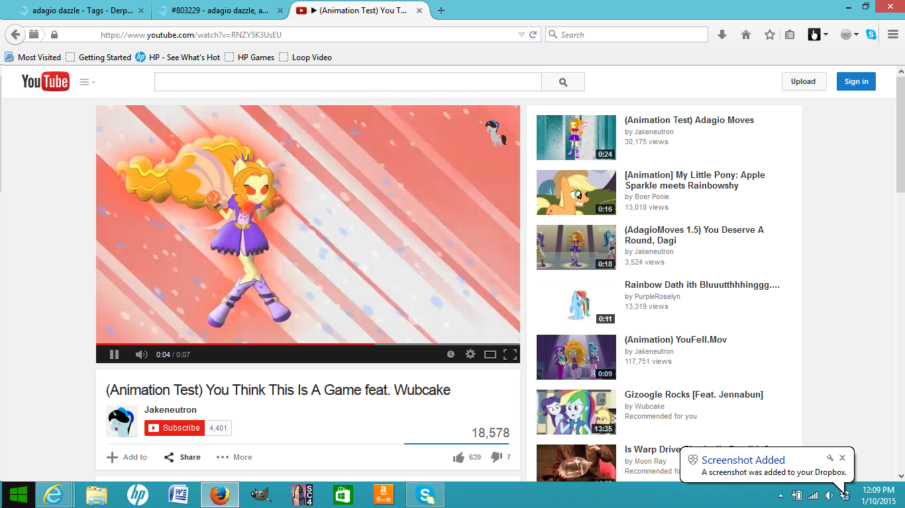
Task: Open Skype from the taskbar
Action: click(425, 495)
